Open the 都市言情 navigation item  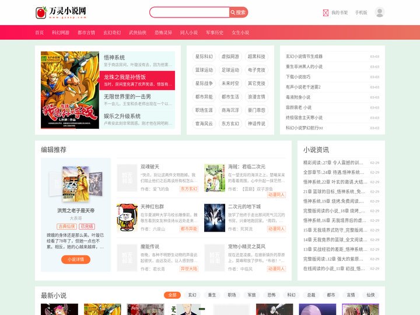pyautogui.click(x=86, y=33)
